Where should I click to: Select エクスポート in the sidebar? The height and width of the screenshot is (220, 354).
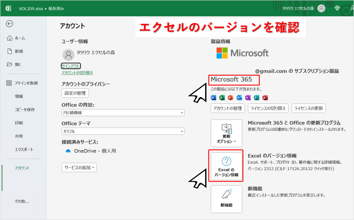[23, 150]
